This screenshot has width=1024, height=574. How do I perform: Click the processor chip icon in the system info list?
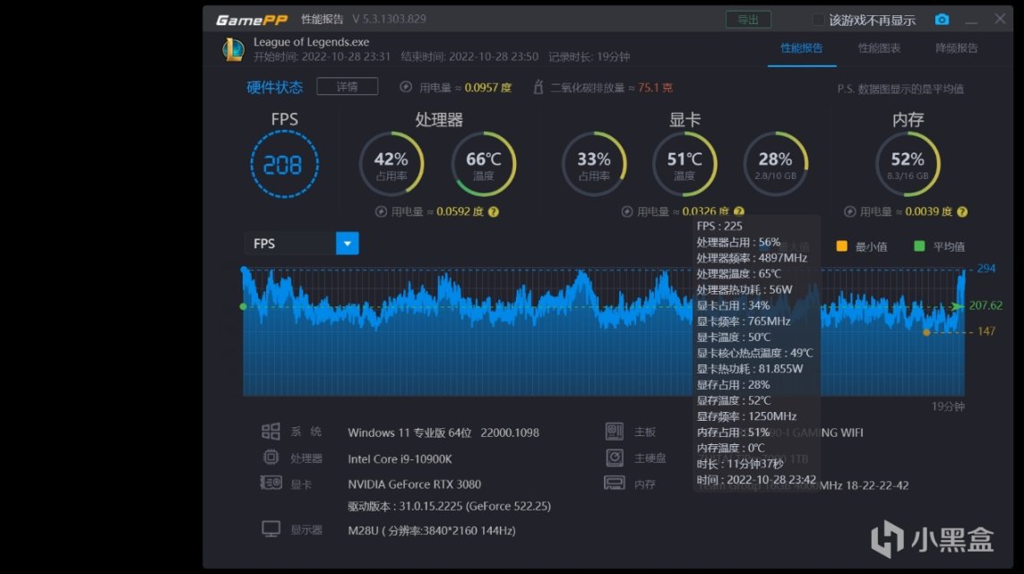pyautogui.click(x=271, y=458)
